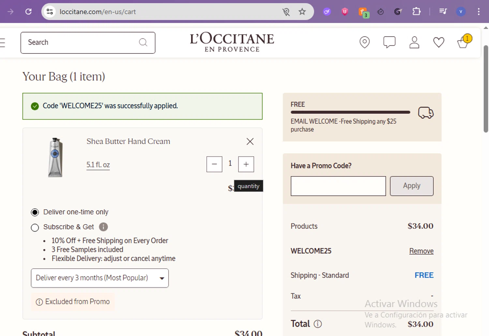Click the Subscribe & Get info icon
Screen dimensions: 489x336
(103, 227)
